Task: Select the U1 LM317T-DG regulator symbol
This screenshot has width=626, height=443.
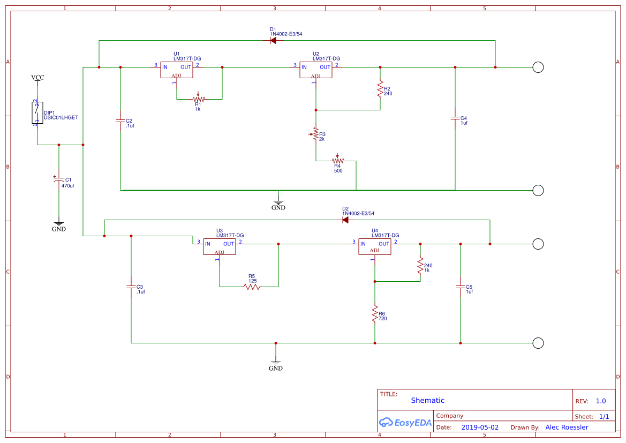Action: (x=176, y=70)
